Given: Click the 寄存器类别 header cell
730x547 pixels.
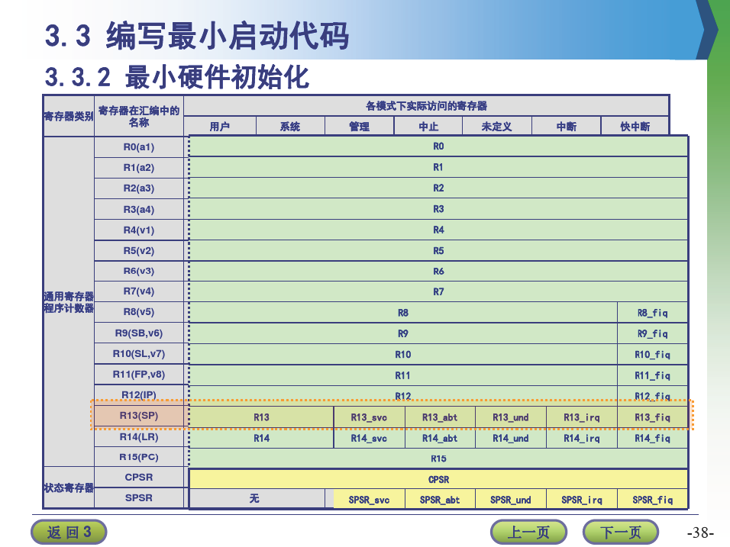Looking at the screenshot, I should point(69,116).
